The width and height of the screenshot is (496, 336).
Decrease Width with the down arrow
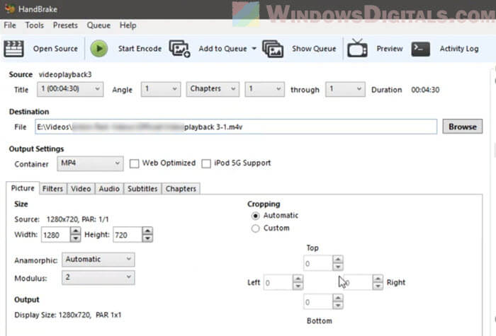pyautogui.click(x=75, y=238)
